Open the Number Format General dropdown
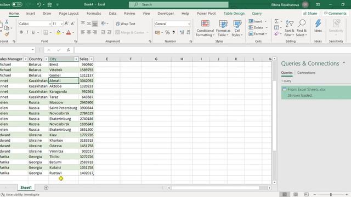 point(189,24)
